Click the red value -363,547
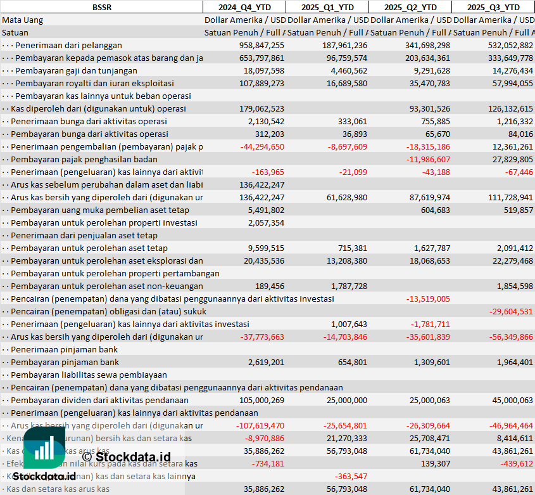 coord(351,476)
